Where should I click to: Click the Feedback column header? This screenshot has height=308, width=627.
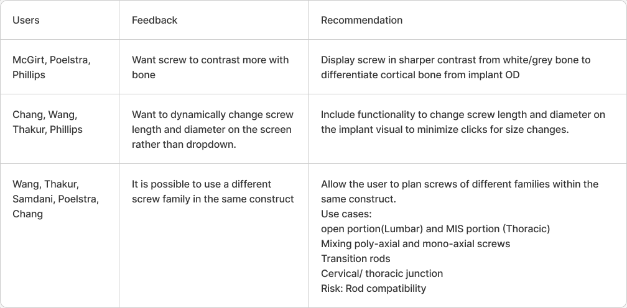point(154,20)
